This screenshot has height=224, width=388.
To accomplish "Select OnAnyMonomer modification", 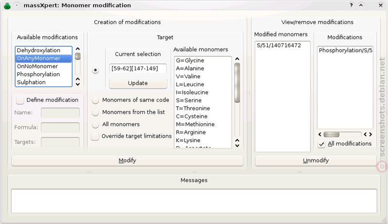I will pyautogui.click(x=44, y=58).
